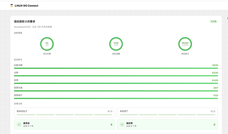Click the 54/30 value
This screenshot has height=134, width=228.
(x=215, y=73)
